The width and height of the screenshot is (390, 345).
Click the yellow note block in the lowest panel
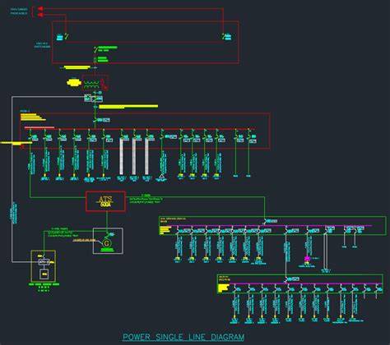tap(223, 288)
